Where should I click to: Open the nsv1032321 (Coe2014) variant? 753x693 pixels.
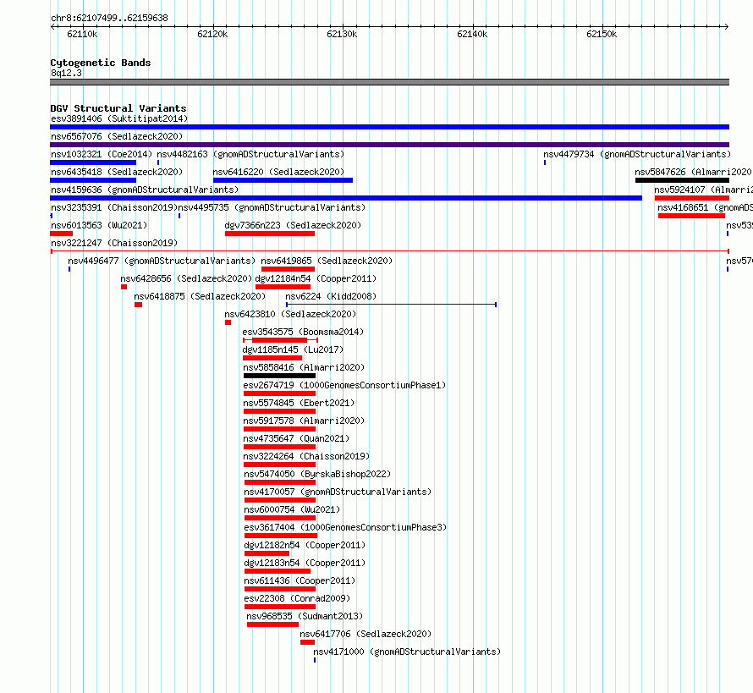pyautogui.click(x=102, y=154)
